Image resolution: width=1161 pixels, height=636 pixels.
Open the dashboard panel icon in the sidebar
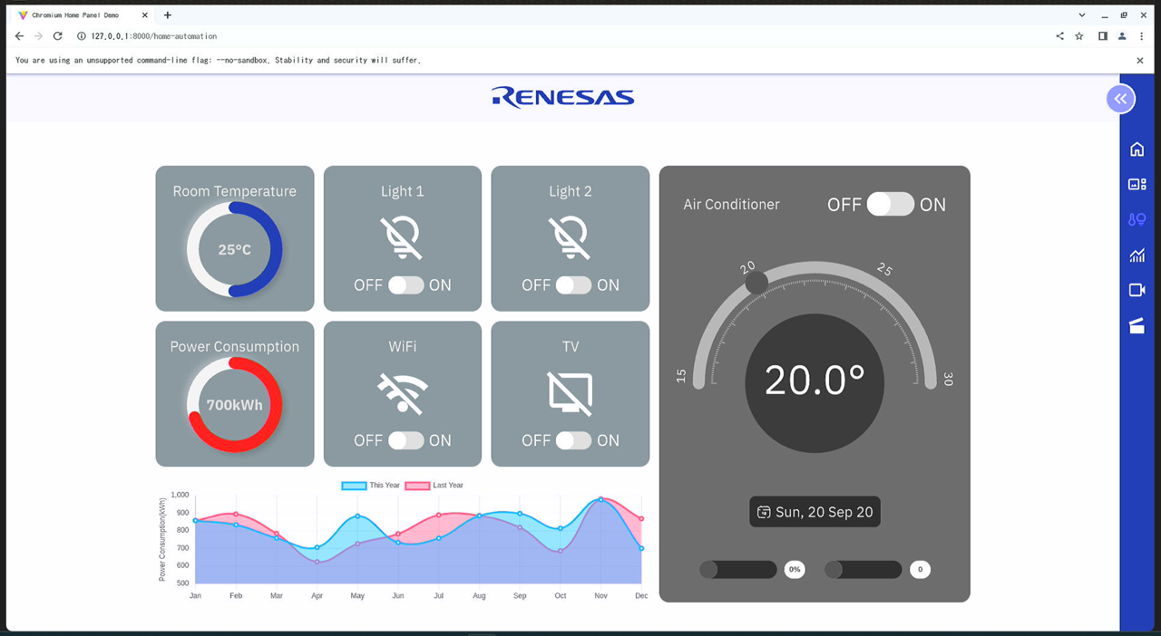(1137, 184)
